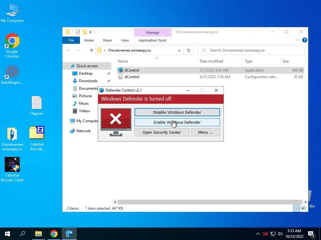
Task: Open the File menu in Explorer
Action: click(71, 40)
